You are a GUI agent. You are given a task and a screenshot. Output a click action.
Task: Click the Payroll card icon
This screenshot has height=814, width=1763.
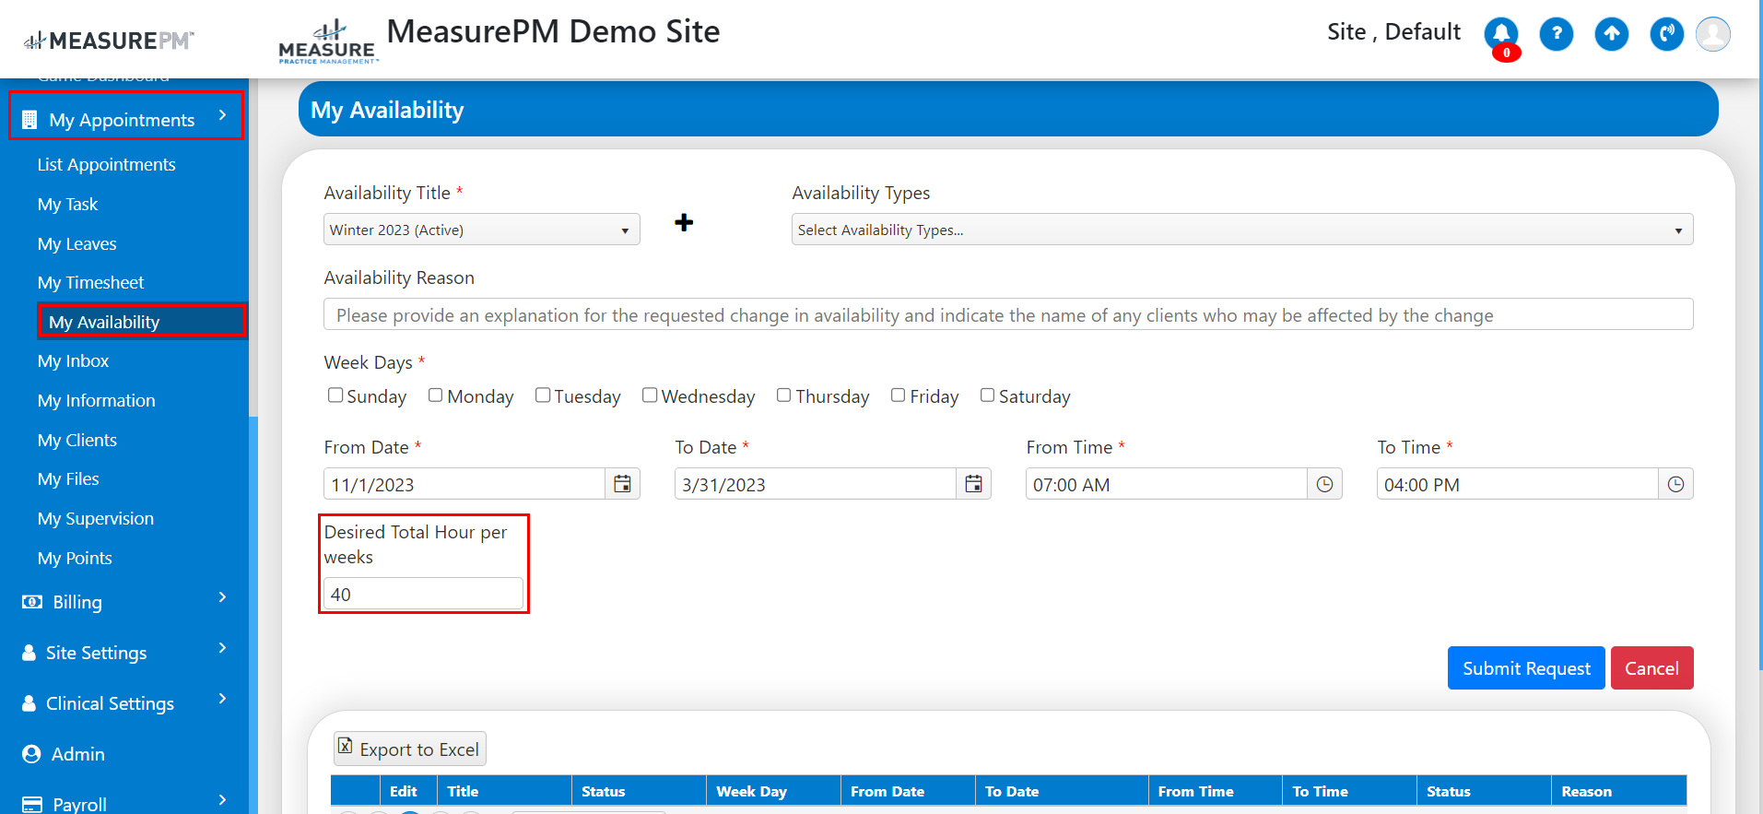point(32,805)
